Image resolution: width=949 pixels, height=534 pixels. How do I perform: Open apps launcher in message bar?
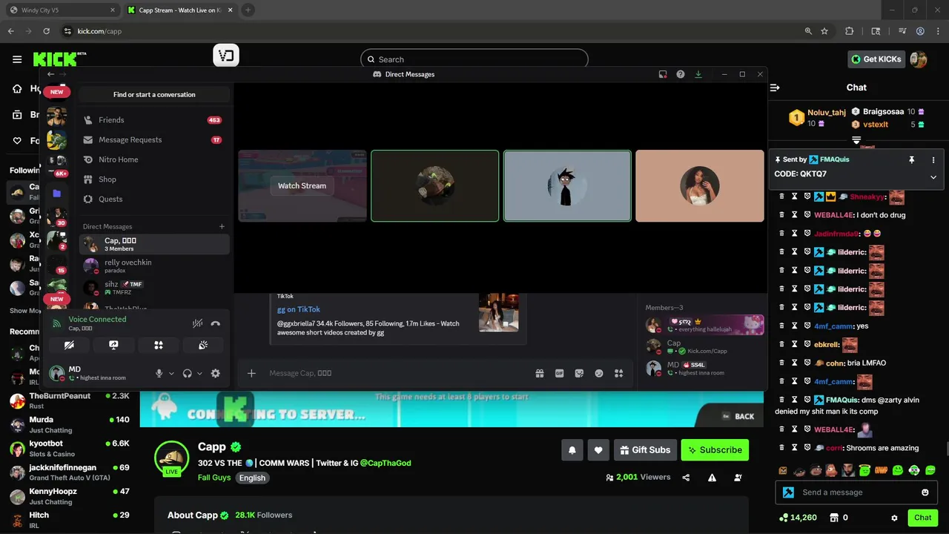coord(618,374)
